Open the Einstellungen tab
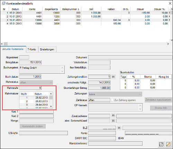 47,49
